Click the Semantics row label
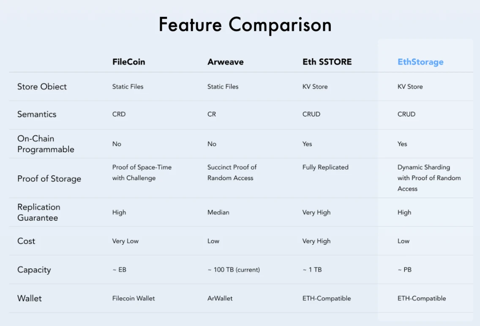 tap(37, 114)
